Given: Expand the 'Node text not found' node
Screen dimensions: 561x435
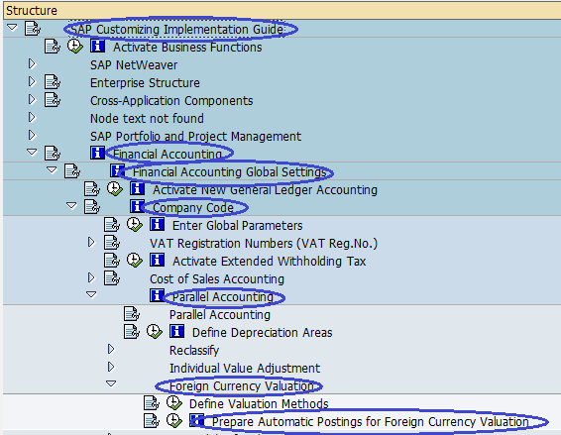Looking at the screenshot, I should pos(32,117).
